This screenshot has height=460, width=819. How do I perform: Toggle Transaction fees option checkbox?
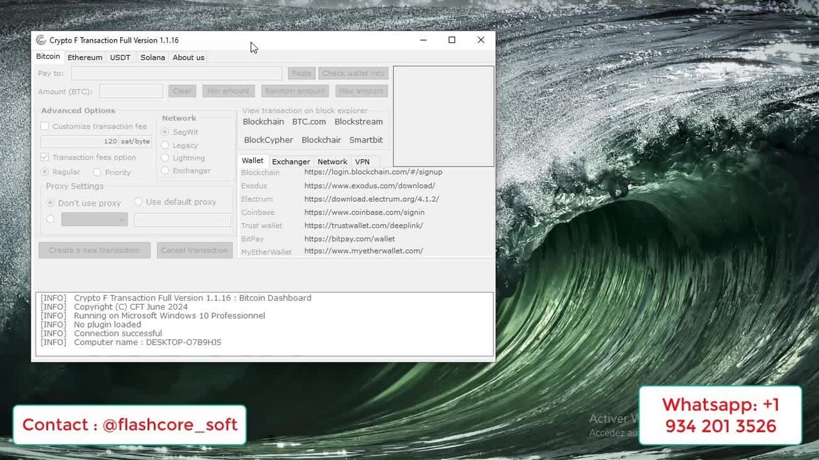point(45,157)
